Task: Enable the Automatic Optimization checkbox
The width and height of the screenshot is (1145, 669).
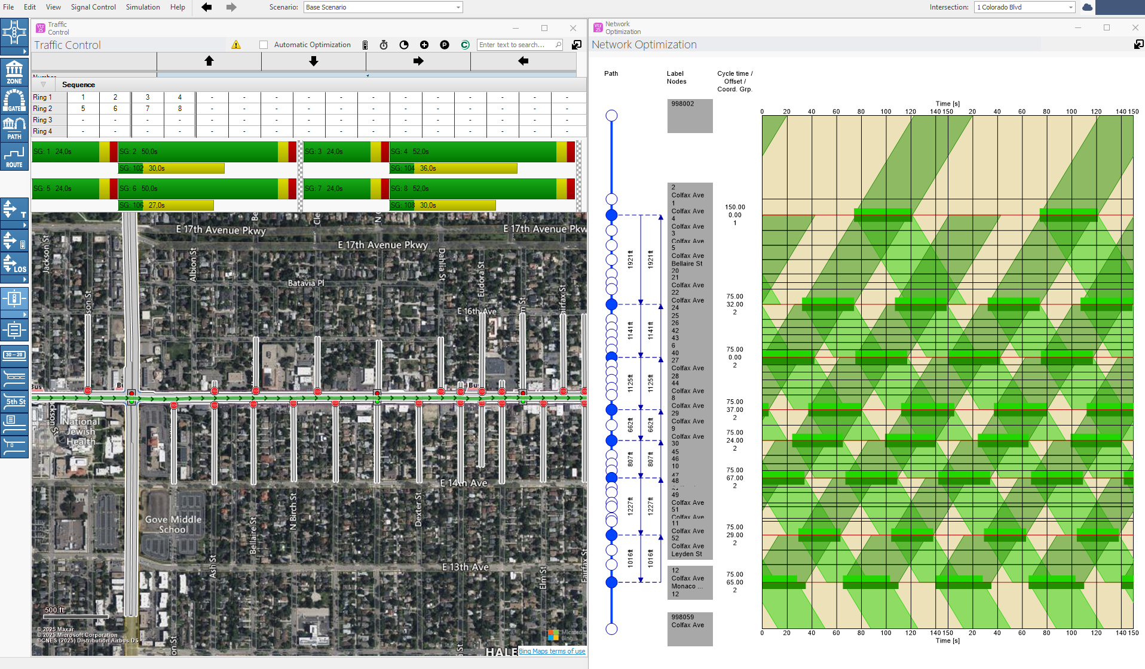Action: 264,45
